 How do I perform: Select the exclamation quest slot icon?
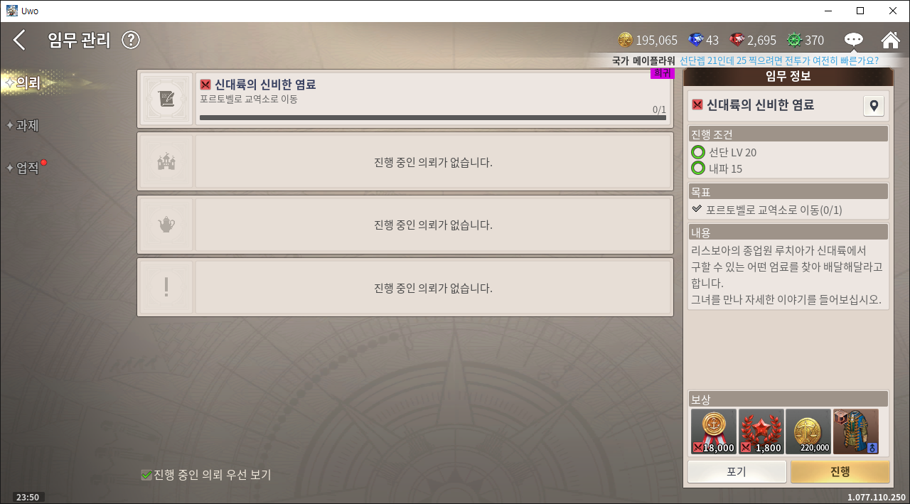click(x=166, y=287)
